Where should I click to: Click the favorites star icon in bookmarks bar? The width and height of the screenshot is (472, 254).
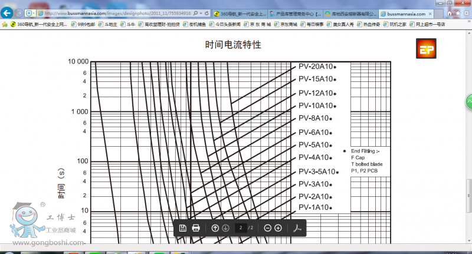(5, 25)
